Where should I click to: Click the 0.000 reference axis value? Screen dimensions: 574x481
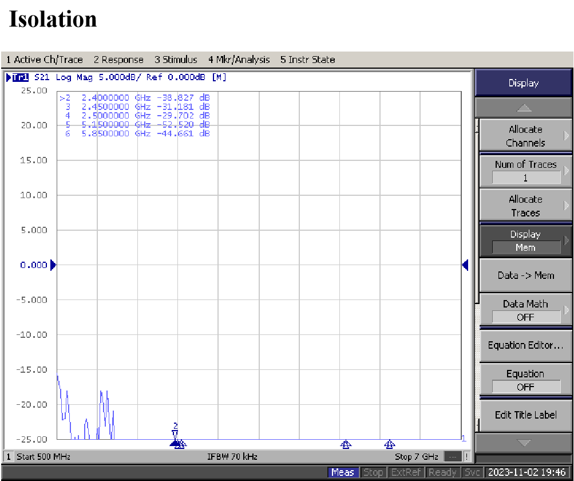[34, 265]
